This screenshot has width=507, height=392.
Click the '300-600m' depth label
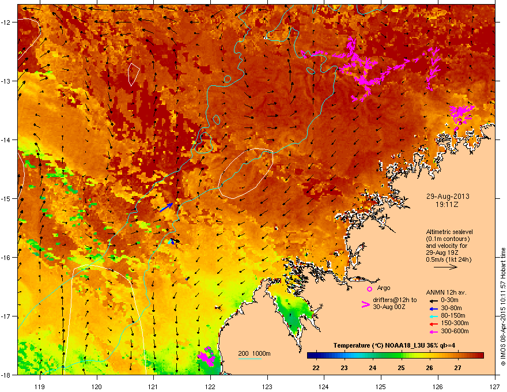[x=455, y=331]
